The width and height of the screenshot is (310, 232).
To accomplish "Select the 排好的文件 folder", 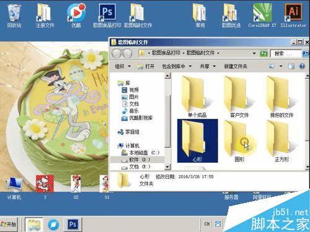I will pyautogui.click(x=281, y=97).
